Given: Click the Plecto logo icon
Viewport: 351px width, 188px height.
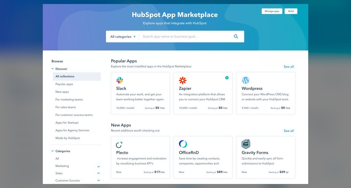Looking at the screenshot, I should coord(119,145).
